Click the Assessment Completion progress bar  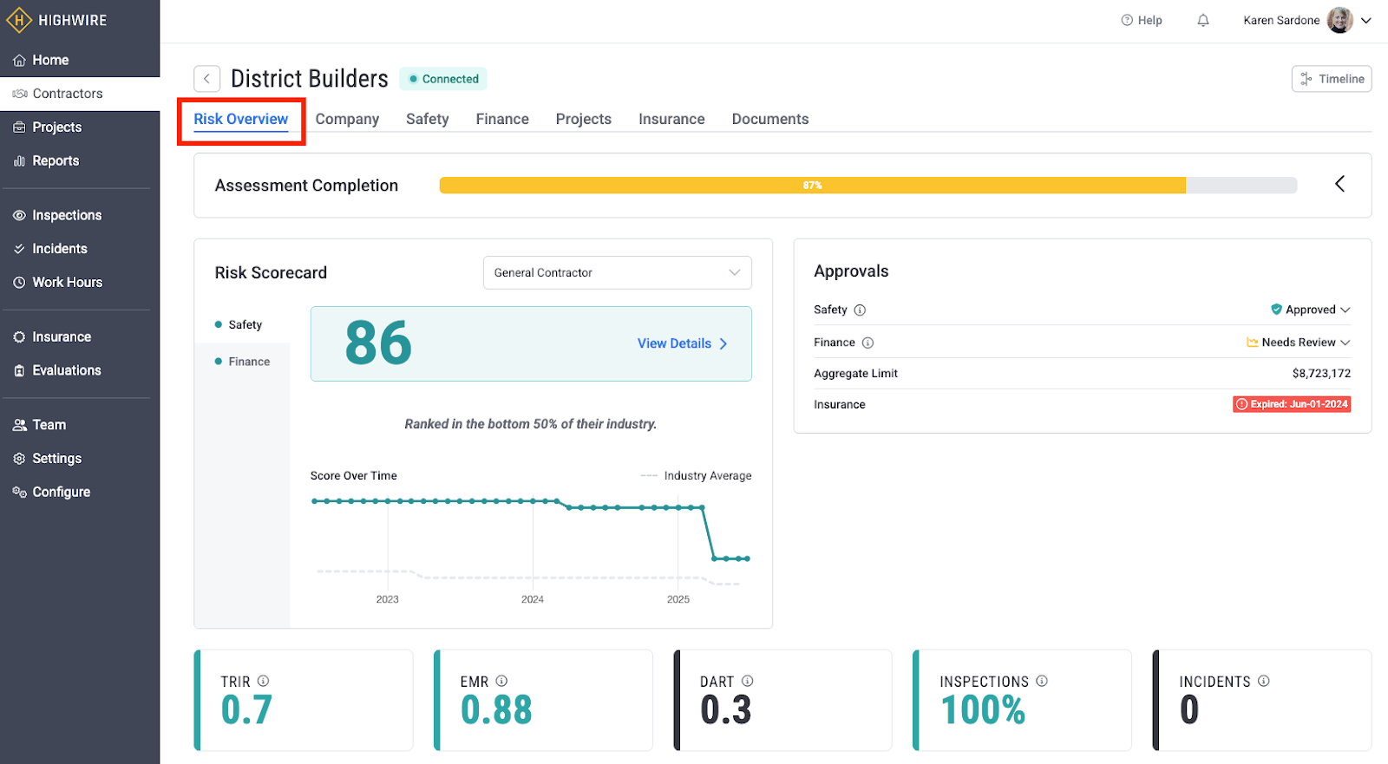point(867,186)
